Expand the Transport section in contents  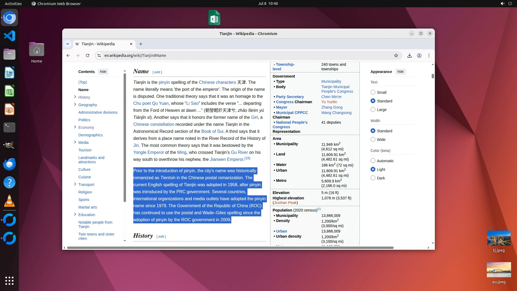[x=75, y=184]
